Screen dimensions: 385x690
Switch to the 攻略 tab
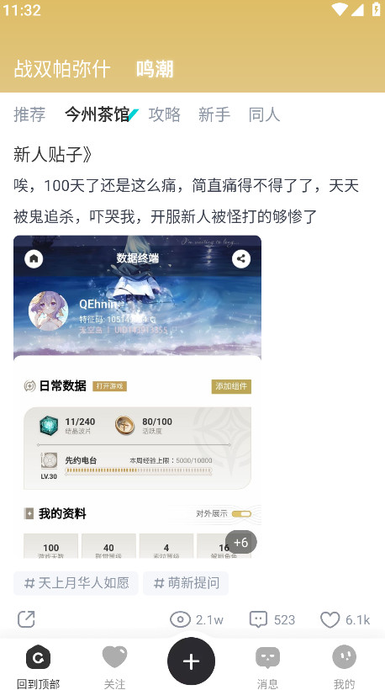coord(165,114)
